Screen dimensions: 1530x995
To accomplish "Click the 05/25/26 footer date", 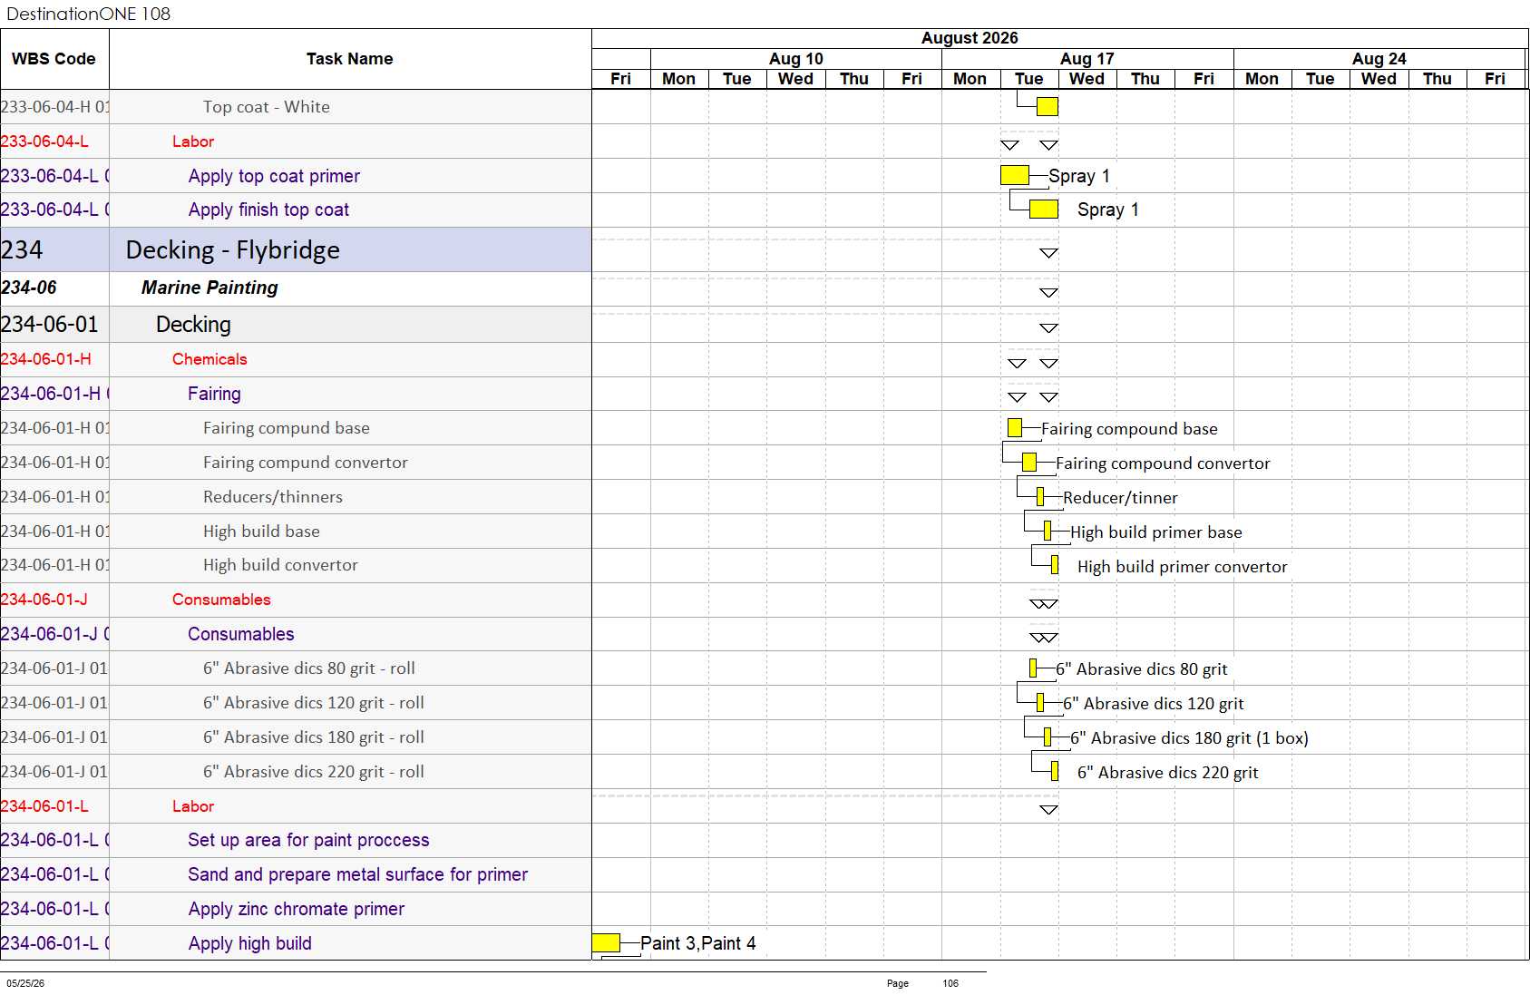I will (25, 983).
